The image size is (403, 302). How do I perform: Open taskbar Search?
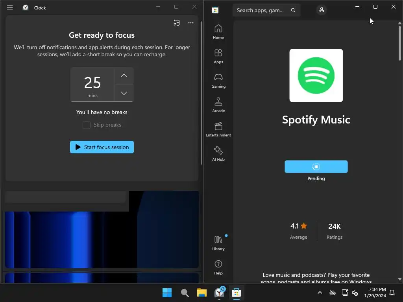185,293
